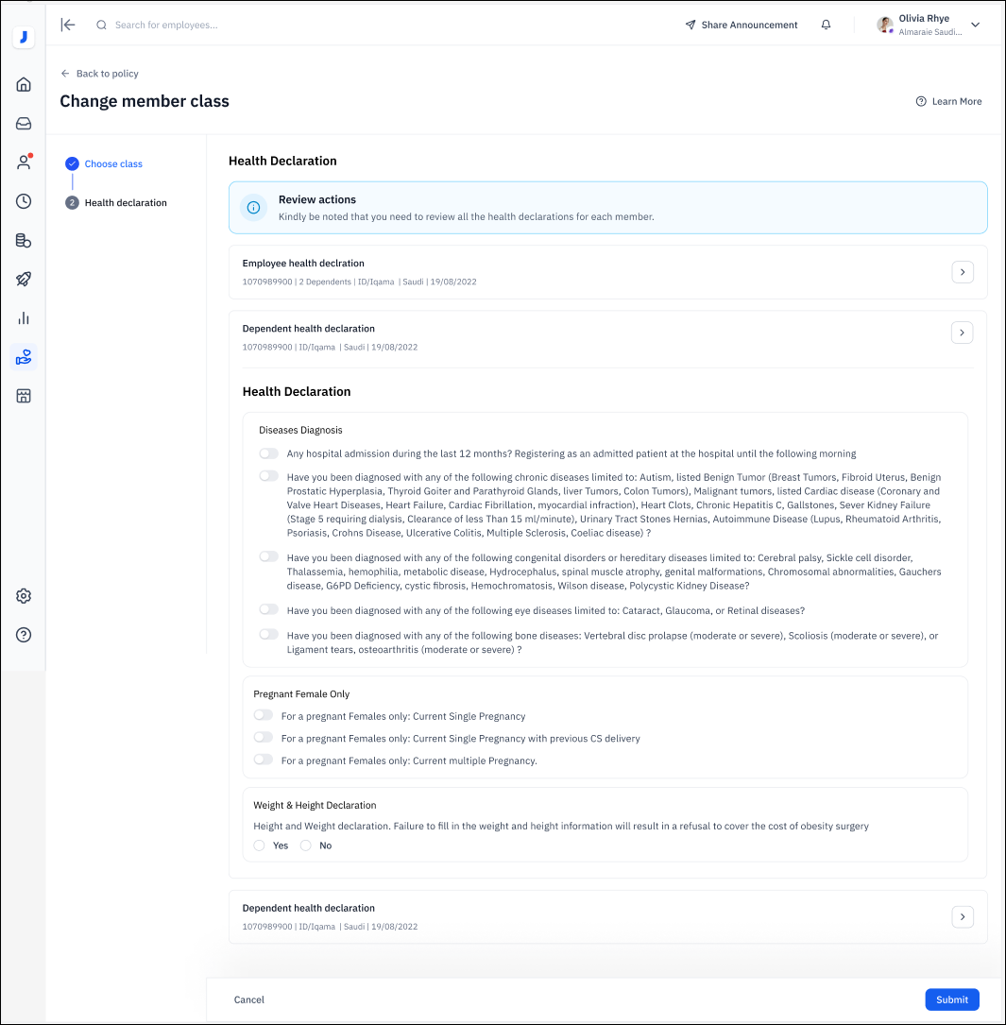Toggle the eye diseases diagnosis switch
Screen dimensions: 1006x1025
(268, 610)
